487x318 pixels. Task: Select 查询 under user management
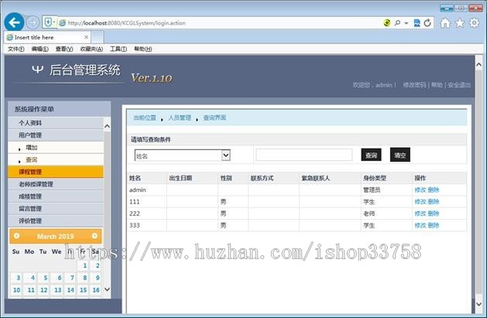point(56,159)
